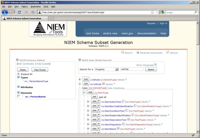This screenshot has width=200, height=138.
Task: Click the Hide Subset link
Action: click(x=43, y=64)
